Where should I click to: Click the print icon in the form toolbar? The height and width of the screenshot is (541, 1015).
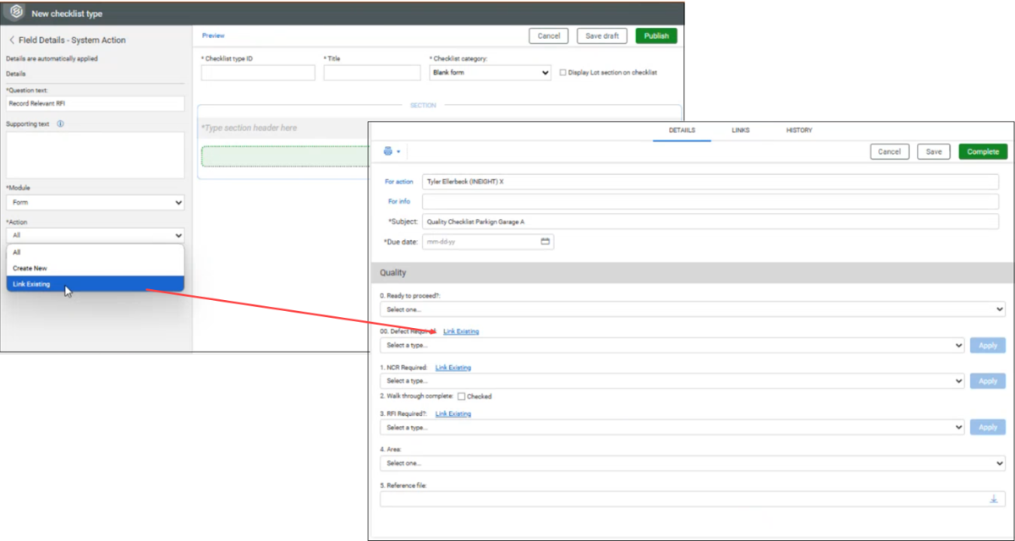pyautogui.click(x=388, y=151)
